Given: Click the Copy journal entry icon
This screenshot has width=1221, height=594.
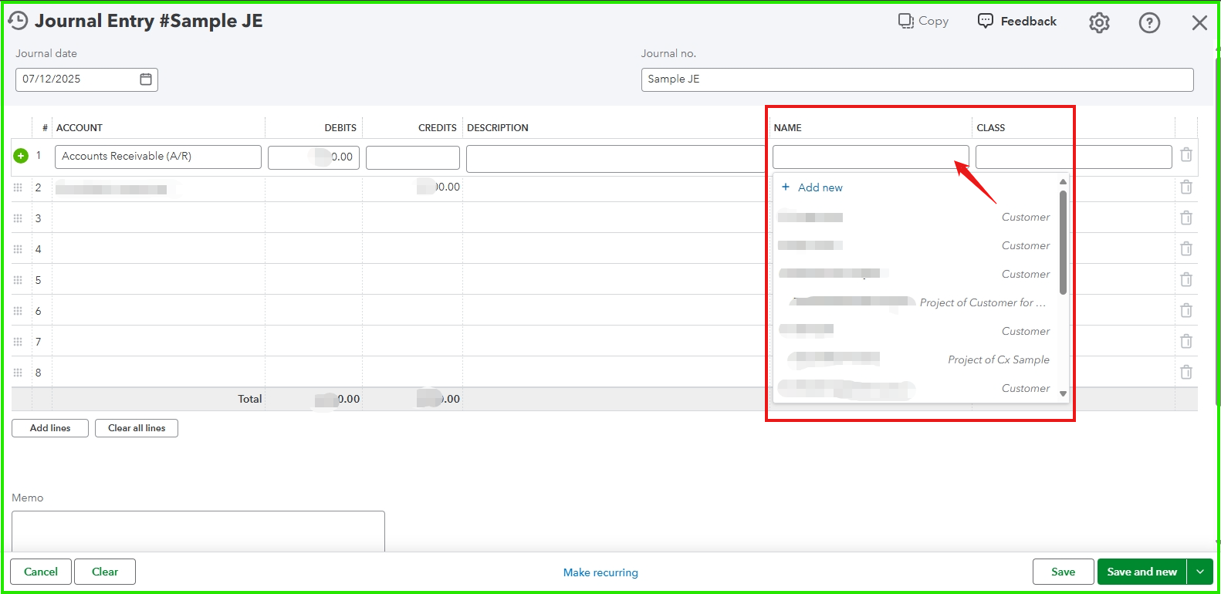Looking at the screenshot, I should 906,21.
